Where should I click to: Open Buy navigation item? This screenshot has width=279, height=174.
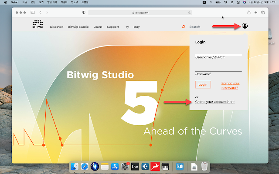click(x=136, y=27)
